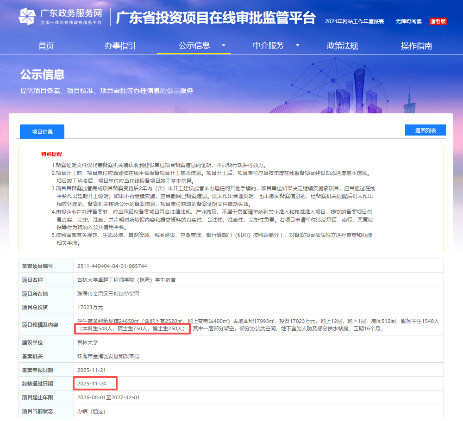463x421 pixels.
Task: Click the 复核通过日期 label cell
Action: click(x=46, y=384)
